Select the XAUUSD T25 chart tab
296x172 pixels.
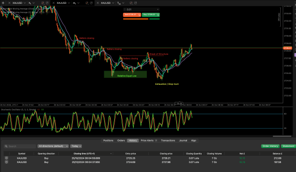coord(106,3)
